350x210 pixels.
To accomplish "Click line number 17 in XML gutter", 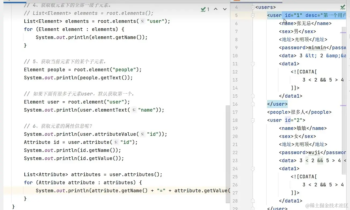I will (235, 112).
